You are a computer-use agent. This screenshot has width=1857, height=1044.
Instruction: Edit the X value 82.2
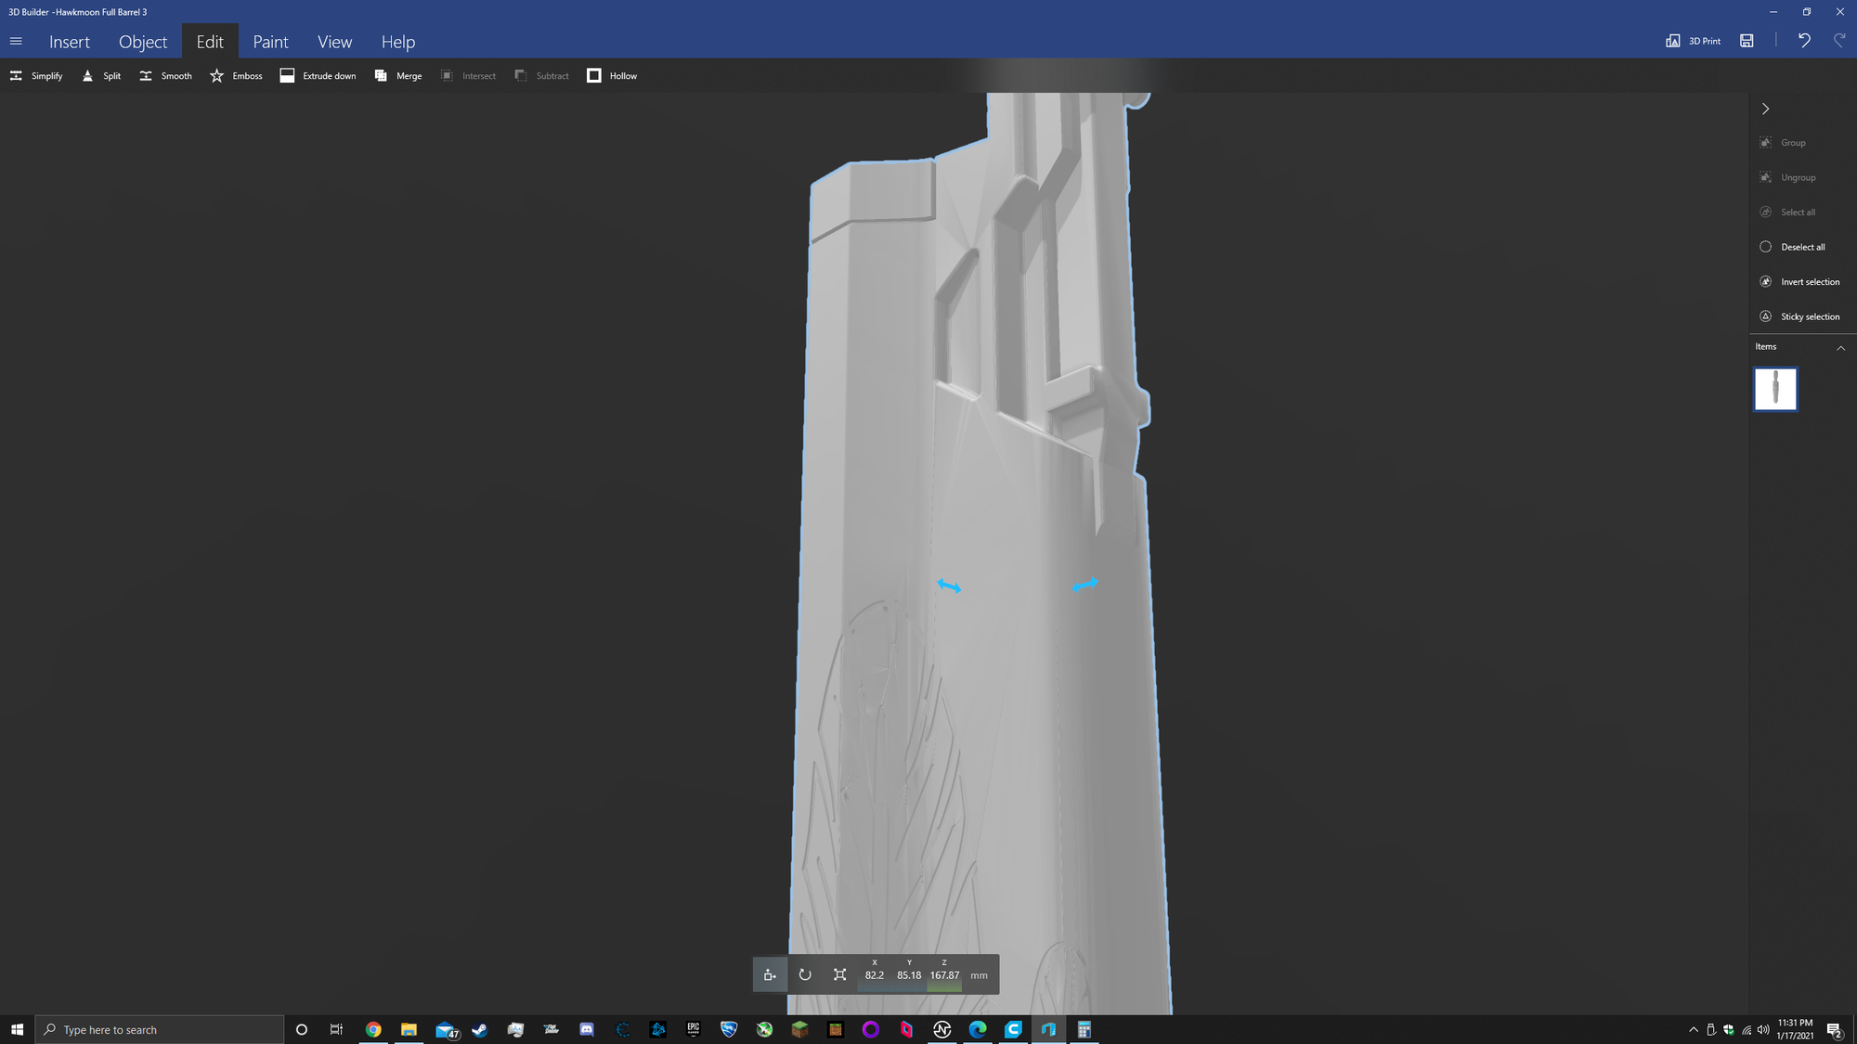pyautogui.click(x=875, y=975)
